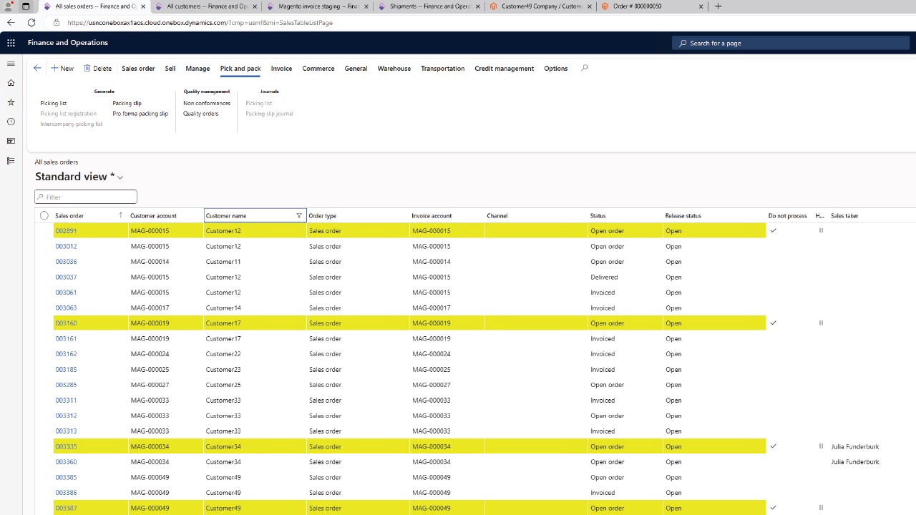Image resolution: width=916 pixels, height=515 pixels.
Task: Open the Do not process column header
Action: 787,215
